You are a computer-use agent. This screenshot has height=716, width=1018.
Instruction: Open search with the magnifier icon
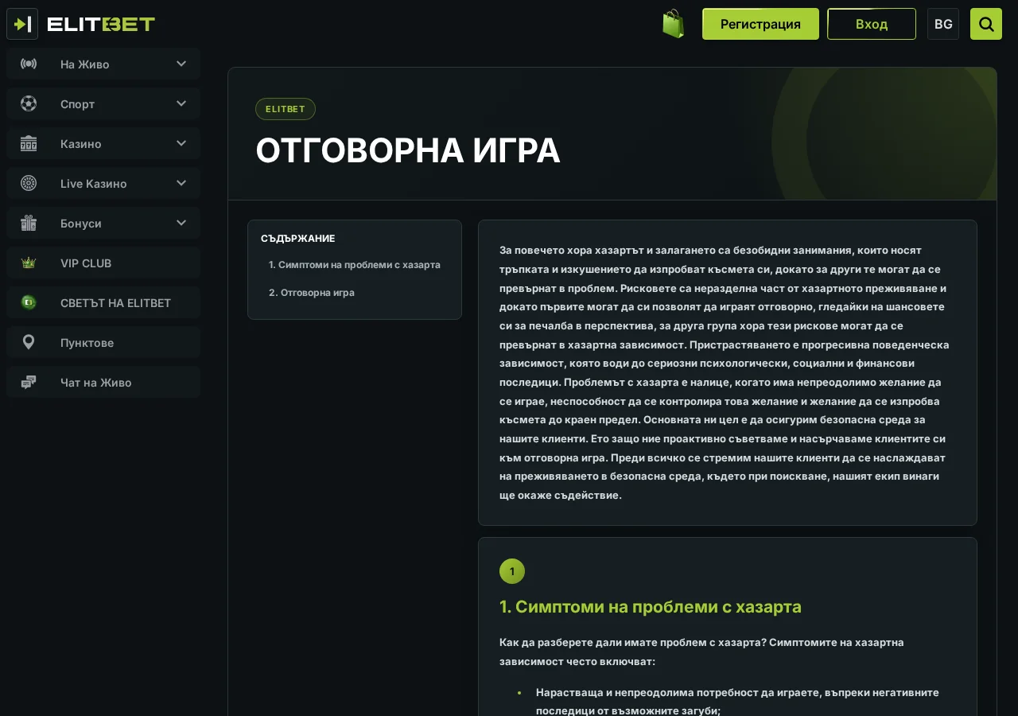pos(986,24)
